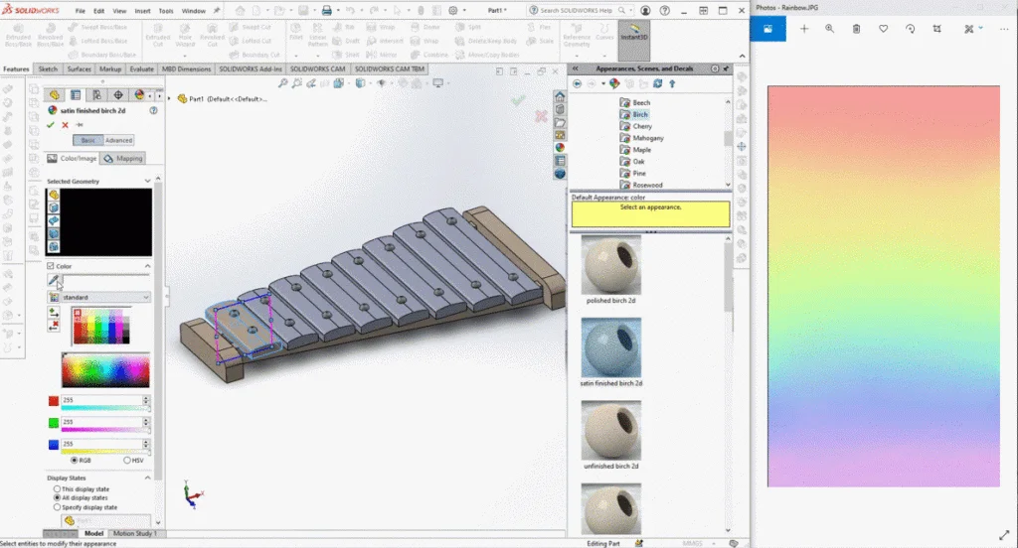Image resolution: width=1018 pixels, height=548 pixels.
Task: Cancel appearance with the red X
Action: point(66,125)
